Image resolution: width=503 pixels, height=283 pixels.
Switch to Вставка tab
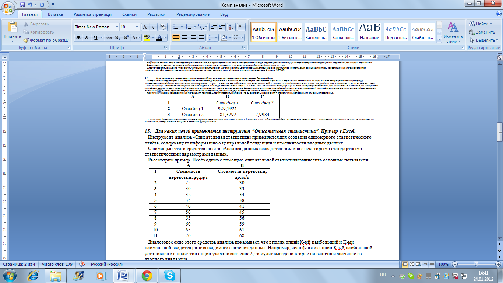click(55, 14)
